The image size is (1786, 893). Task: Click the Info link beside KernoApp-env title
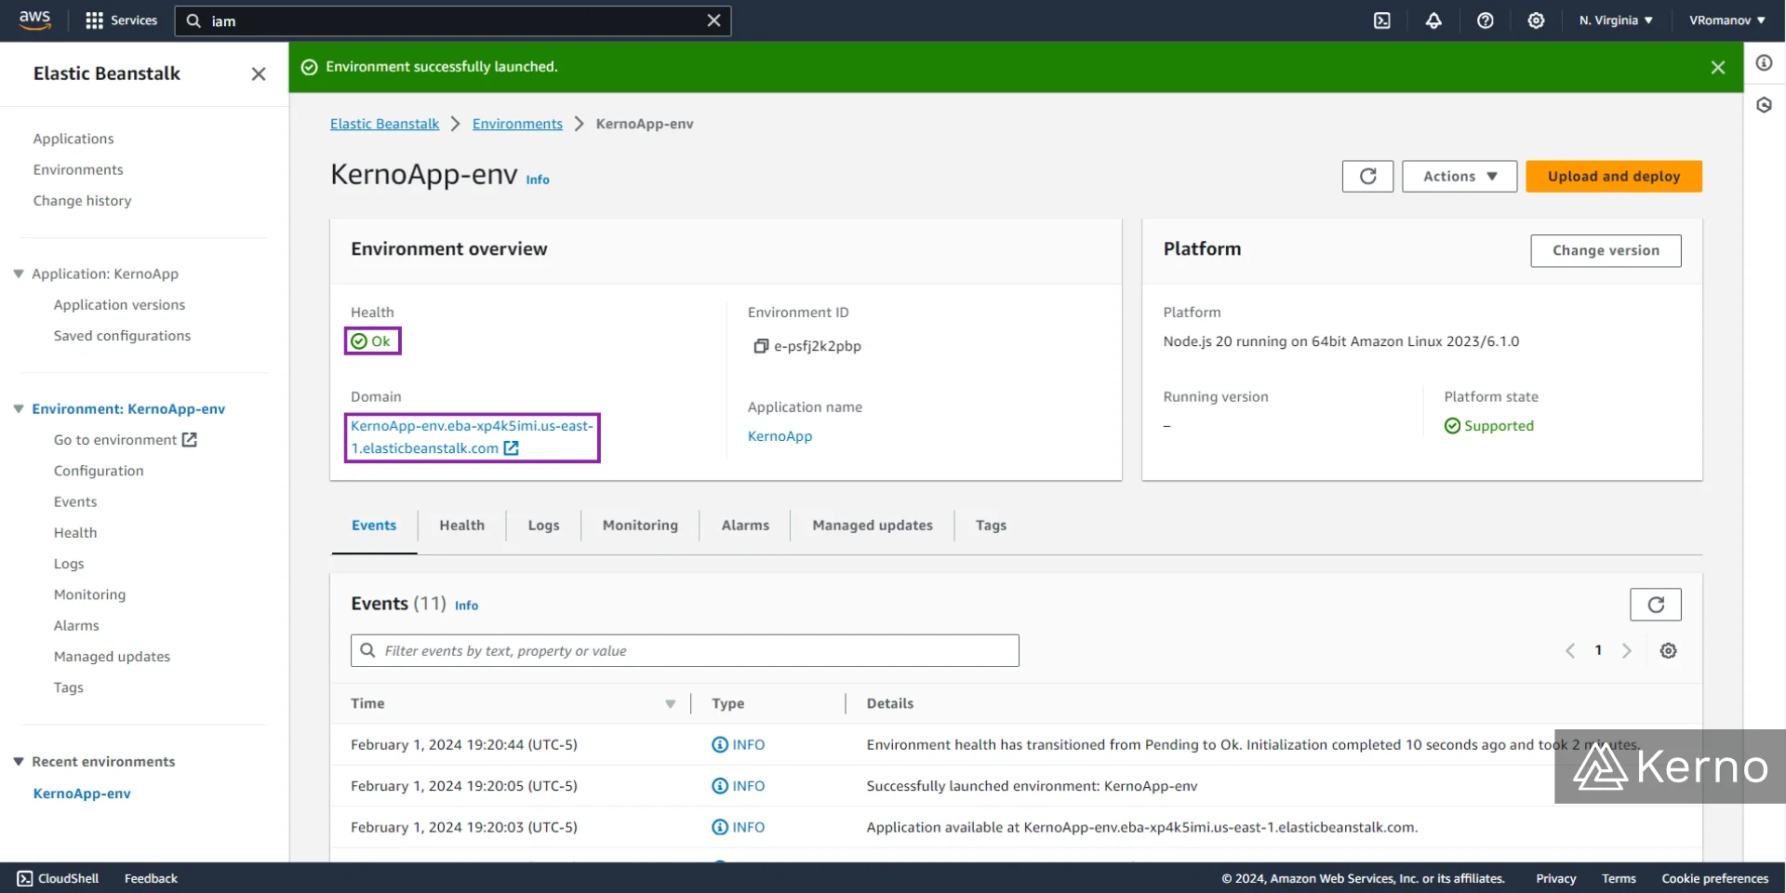point(538,180)
